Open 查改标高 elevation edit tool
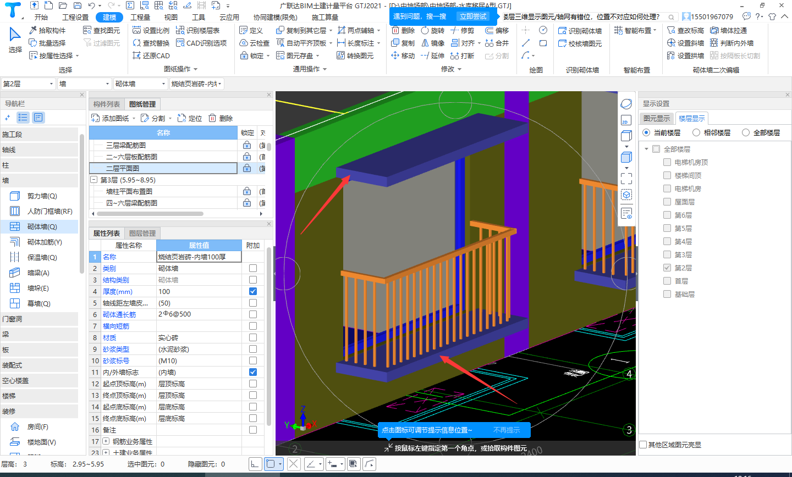Screen dimensions: 792x477 coord(685,30)
